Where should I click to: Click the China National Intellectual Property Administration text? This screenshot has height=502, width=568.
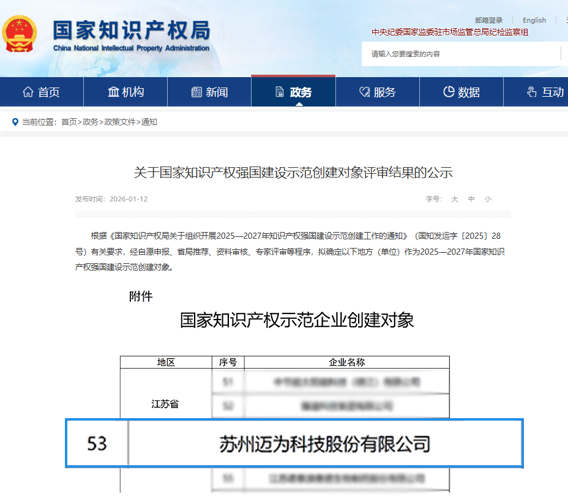point(131,48)
